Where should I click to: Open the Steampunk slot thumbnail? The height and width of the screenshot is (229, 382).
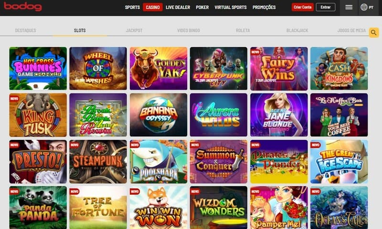click(x=98, y=162)
